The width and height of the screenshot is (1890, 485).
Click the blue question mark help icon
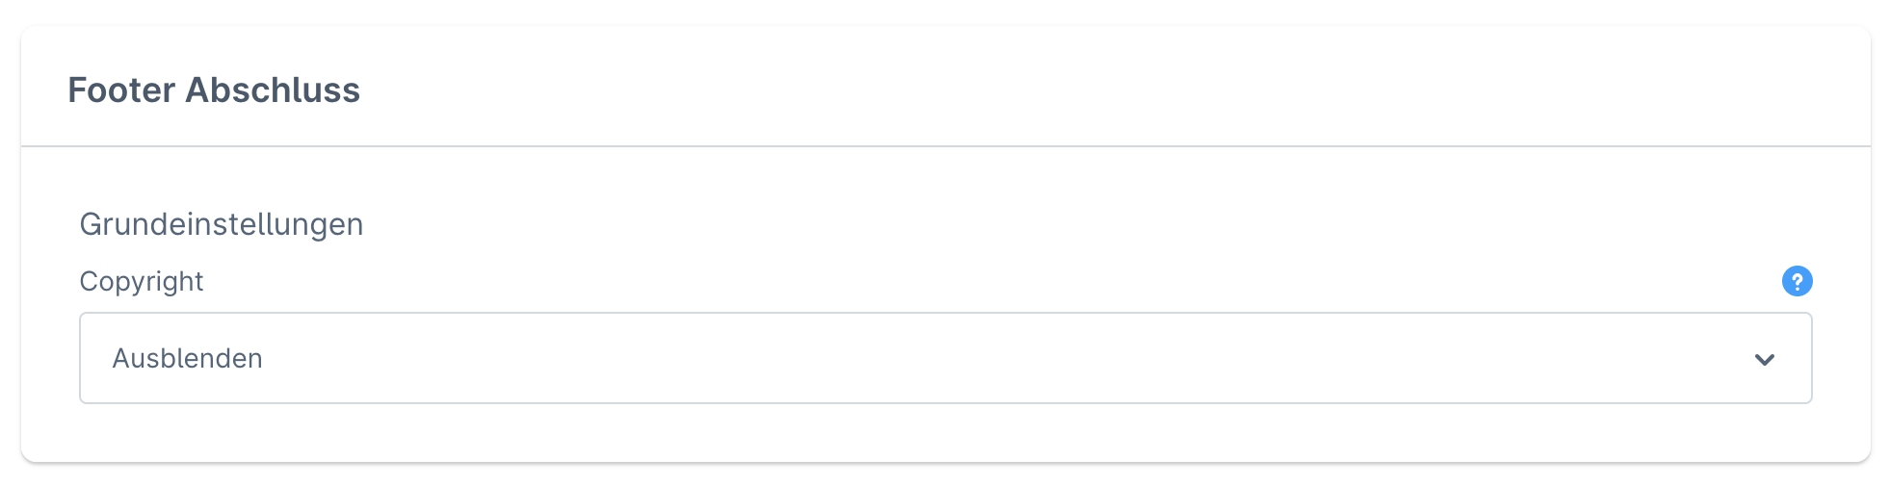1797,281
